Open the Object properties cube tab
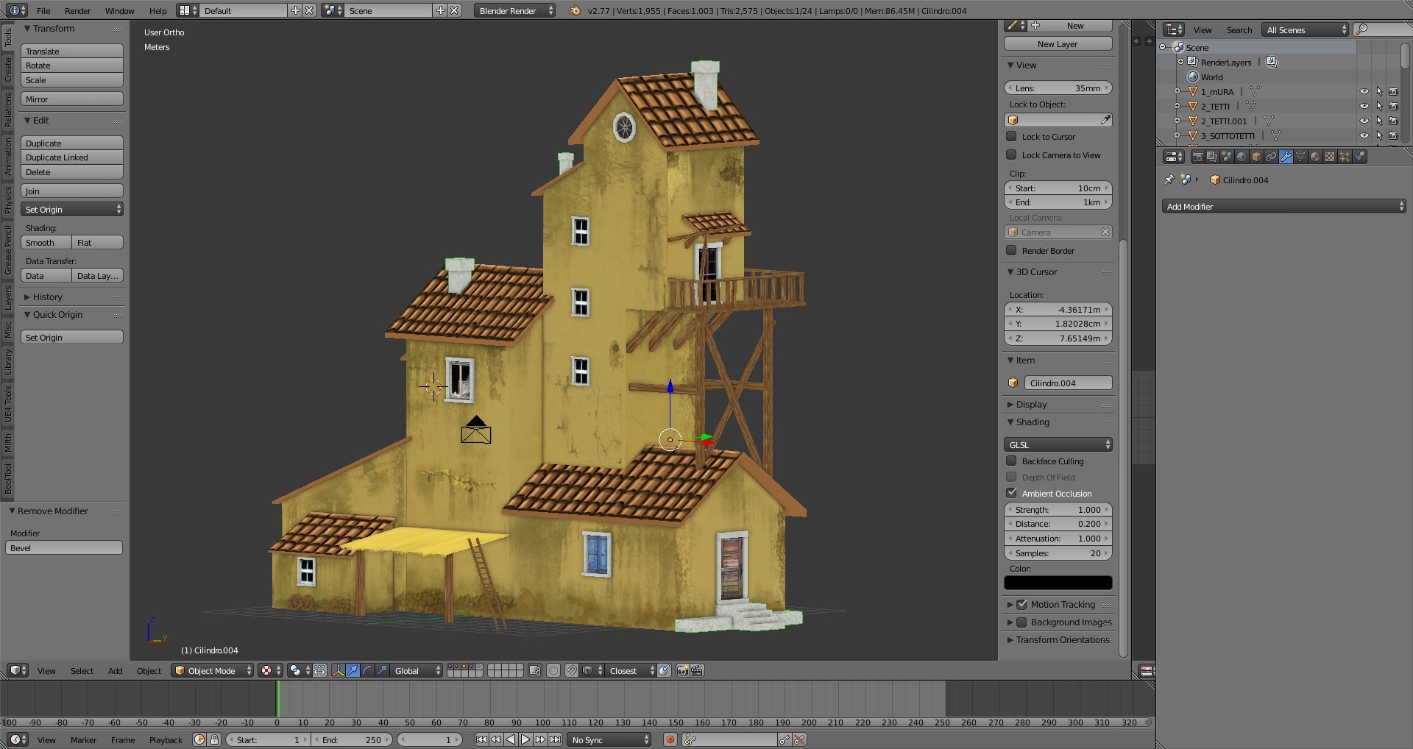Viewport: 1413px width, 749px height. coord(1256,157)
